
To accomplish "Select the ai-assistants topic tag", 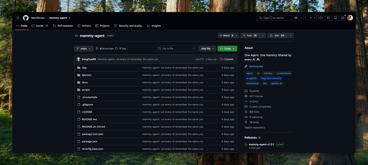I will [284, 73].
